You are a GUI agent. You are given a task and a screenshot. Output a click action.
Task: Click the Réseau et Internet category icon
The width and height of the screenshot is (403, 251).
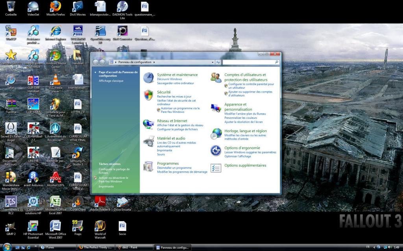tap(148, 124)
